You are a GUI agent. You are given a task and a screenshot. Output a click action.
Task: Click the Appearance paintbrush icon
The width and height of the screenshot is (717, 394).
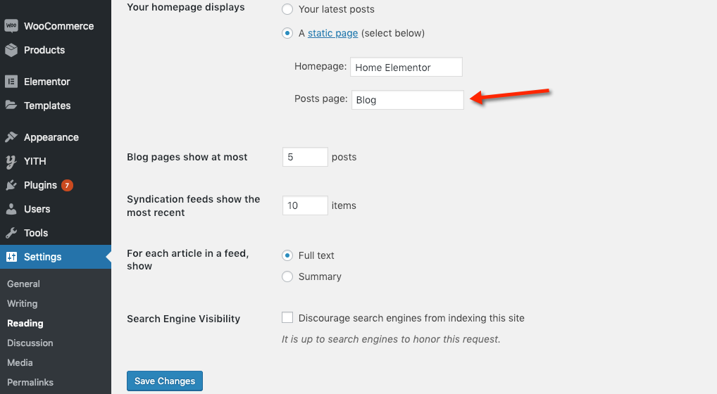pyautogui.click(x=11, y=137)
